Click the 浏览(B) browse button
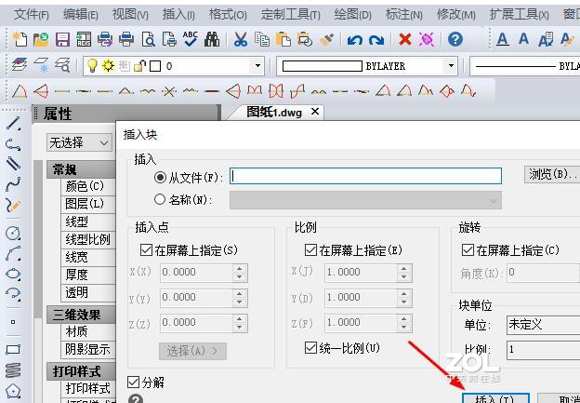Screen dimensions: 580x403 [x=552, y=174]
